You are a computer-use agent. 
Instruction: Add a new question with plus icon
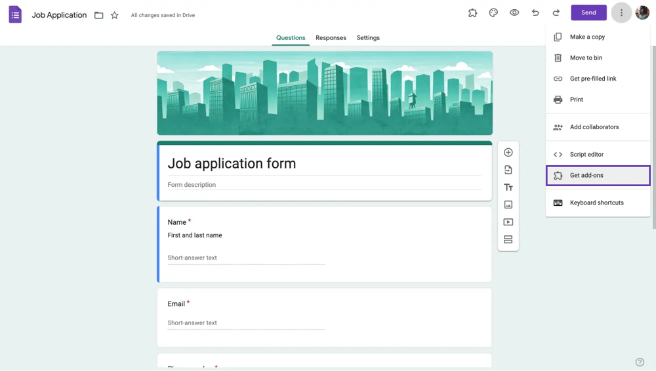coord(508,153)
